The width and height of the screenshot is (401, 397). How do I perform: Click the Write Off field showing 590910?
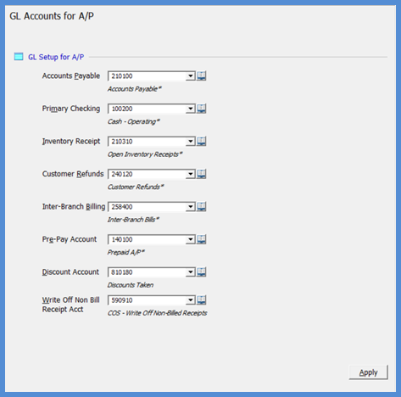(x=152, y=300)
